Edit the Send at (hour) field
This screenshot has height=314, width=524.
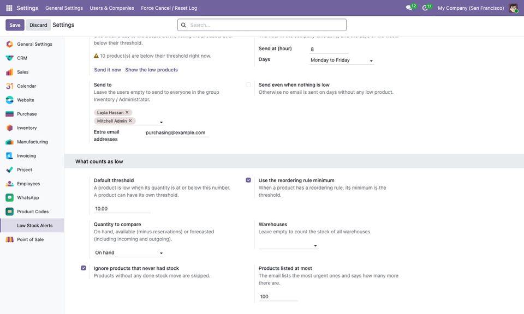(x=329, y=49)
